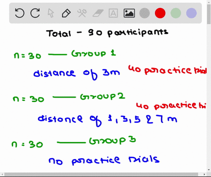Select the pen drawing tool

click(66, 13)
